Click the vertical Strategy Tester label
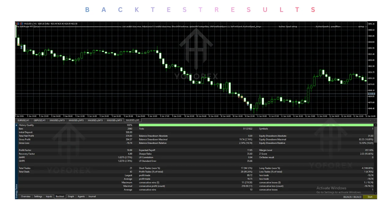 16,191
